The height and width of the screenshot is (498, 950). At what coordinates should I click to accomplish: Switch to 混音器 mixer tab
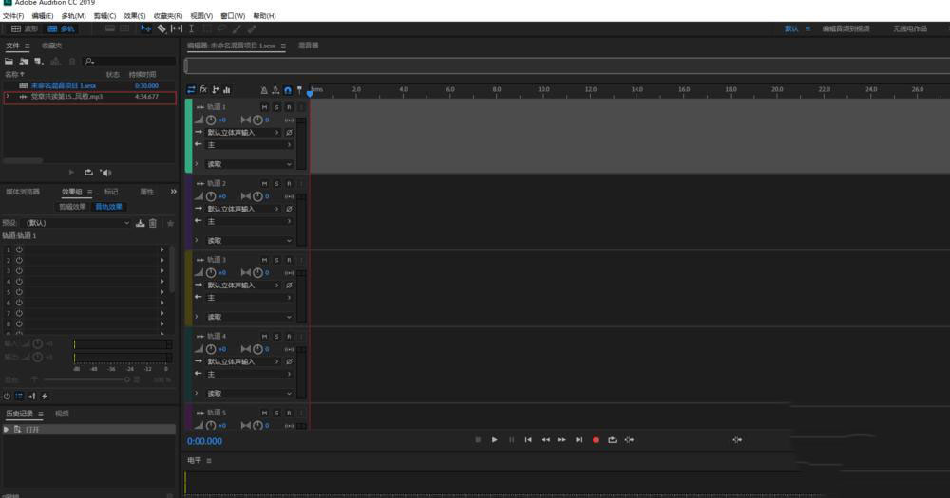click(x=309, y=46)
